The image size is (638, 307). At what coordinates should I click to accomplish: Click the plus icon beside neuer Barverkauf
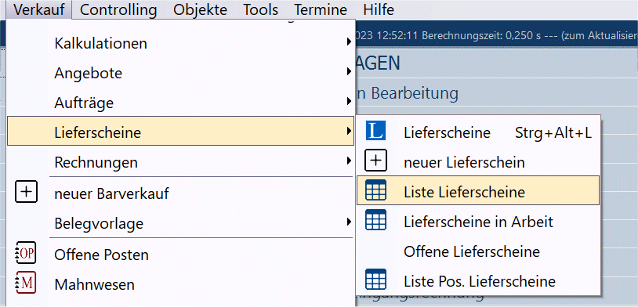tap(26, 192)
